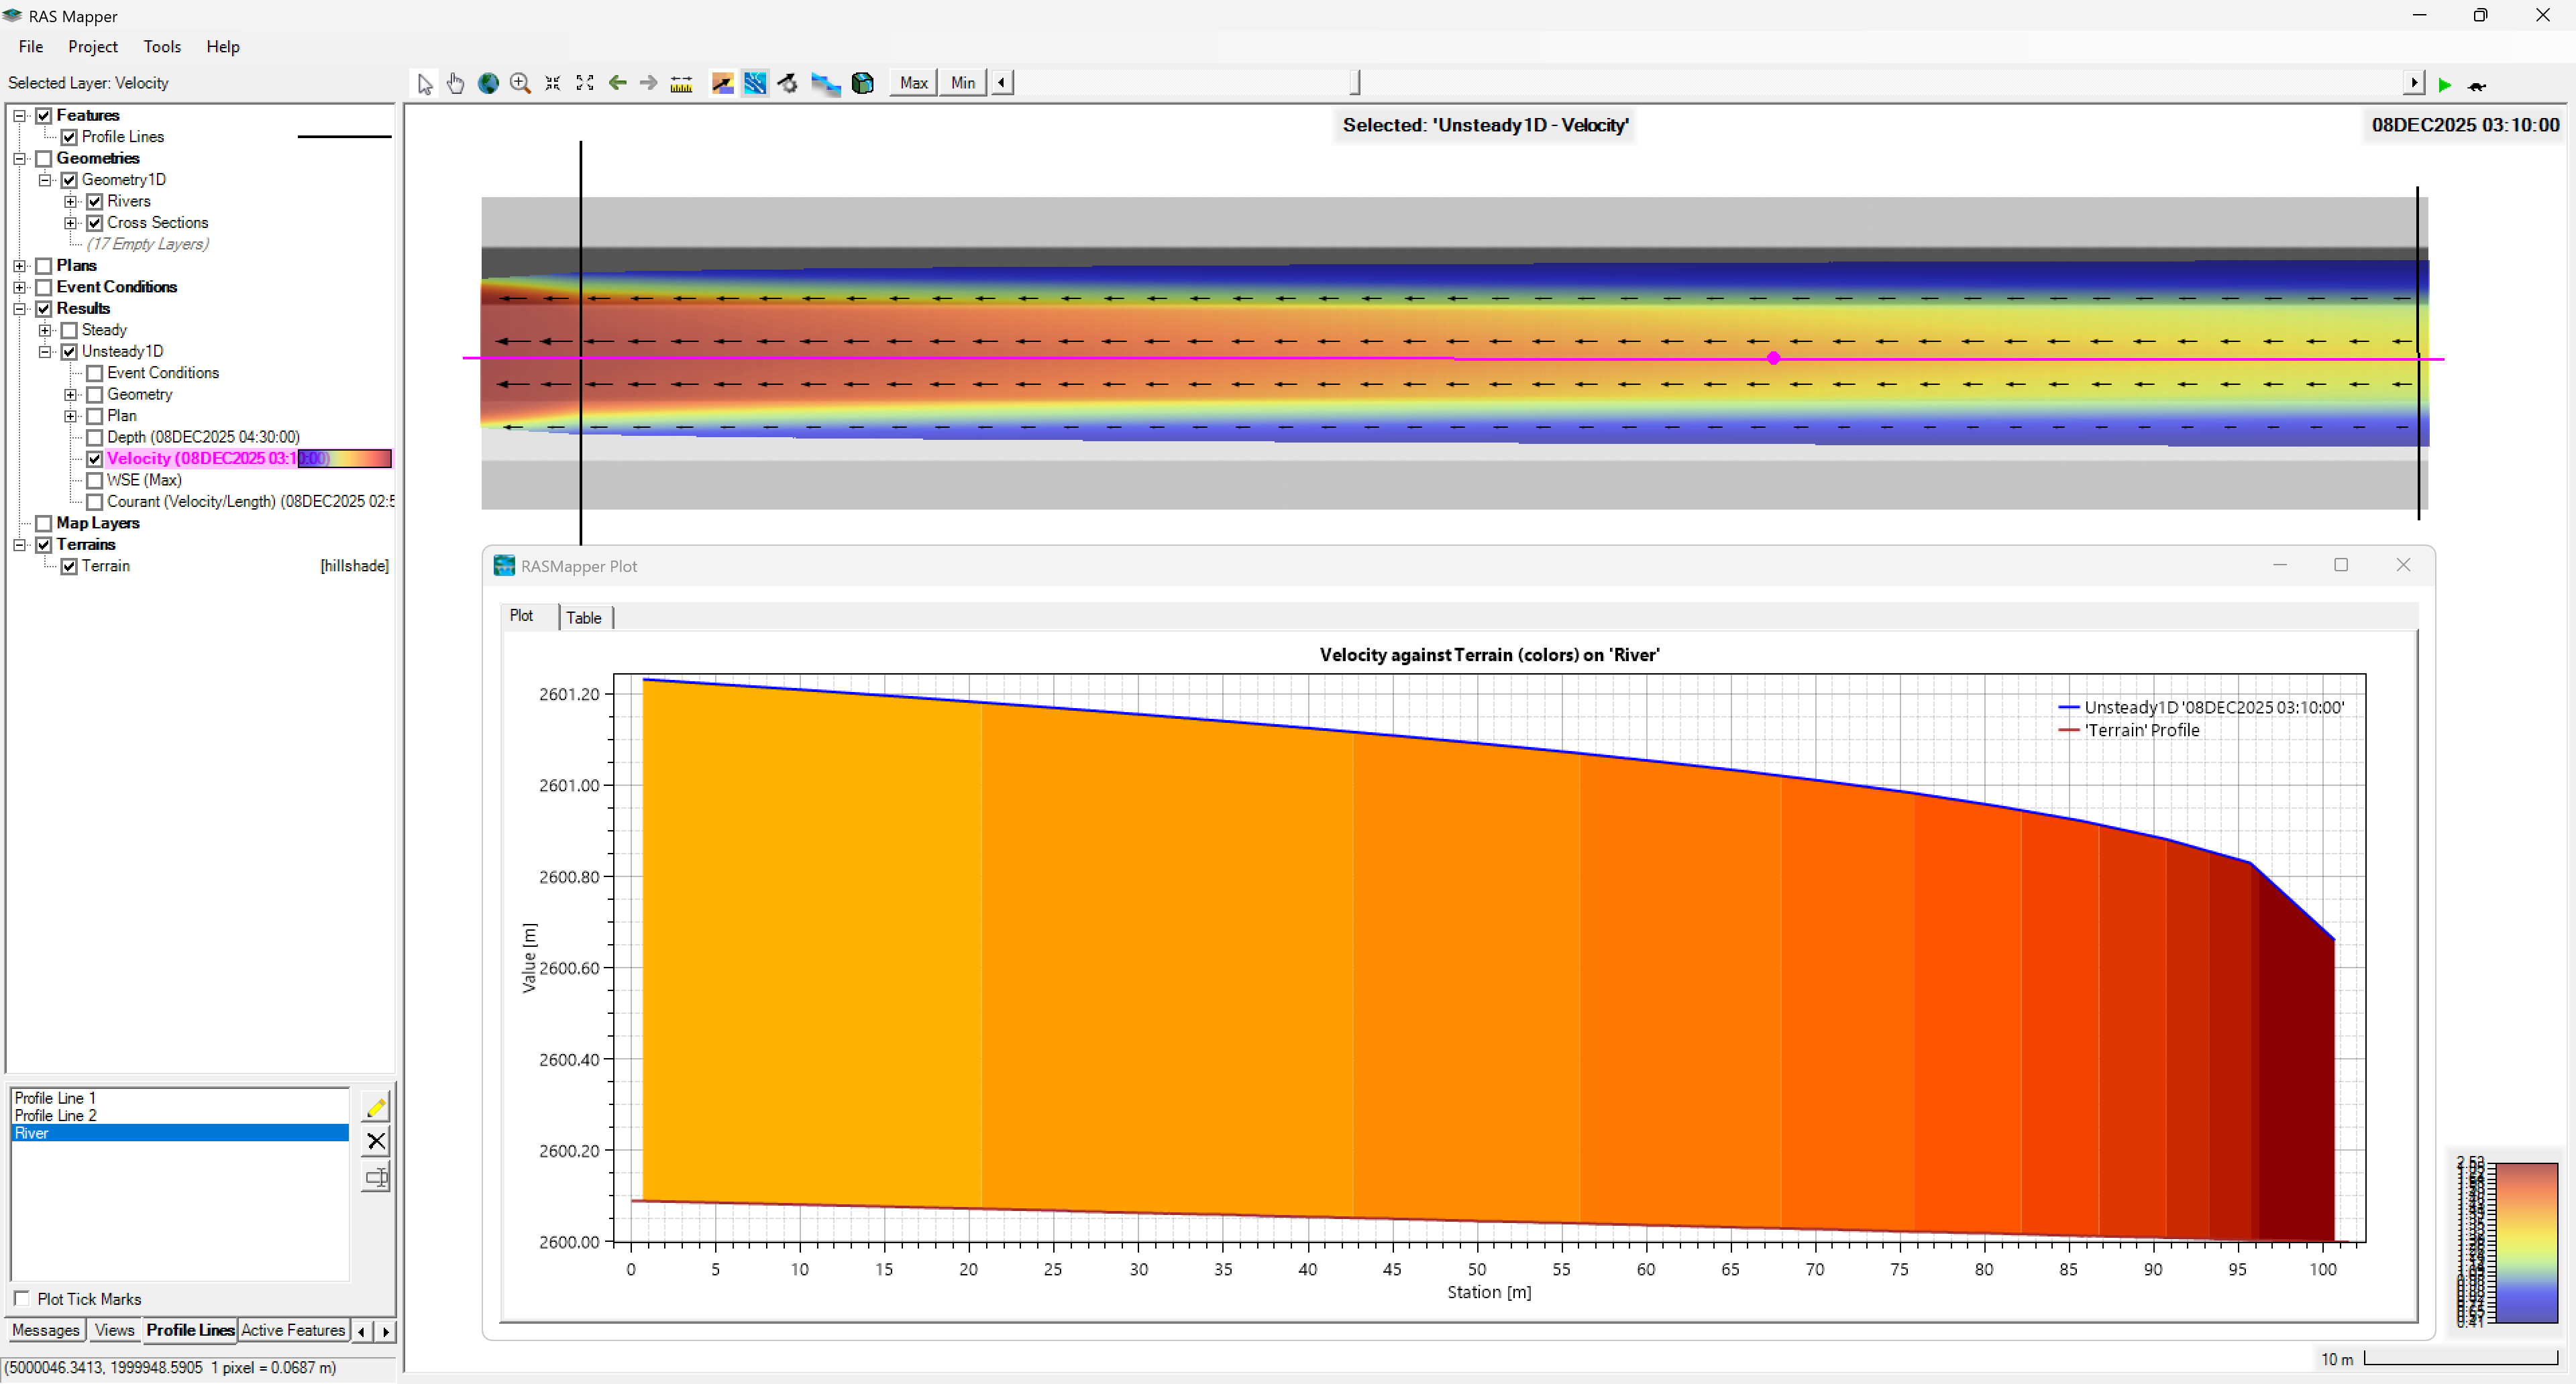The image size is (2576, 1384).
Task: Enable the WSE (Max) results layer
Action: pyautogui.click(x=95, y=481)
